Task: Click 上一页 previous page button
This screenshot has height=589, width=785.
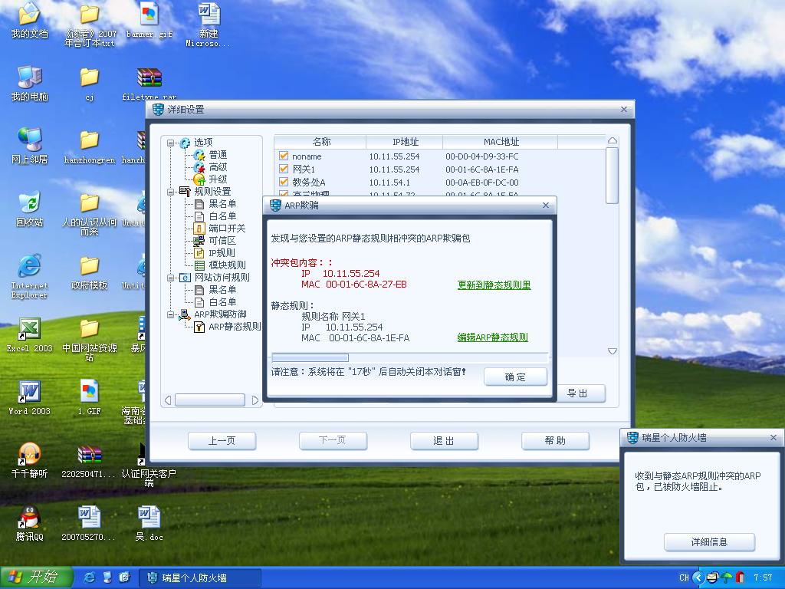Action: point(222,441)
